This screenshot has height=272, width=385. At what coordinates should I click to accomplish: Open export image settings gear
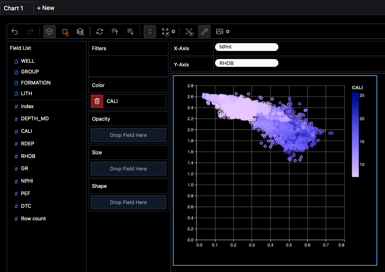tap(228, 32)
